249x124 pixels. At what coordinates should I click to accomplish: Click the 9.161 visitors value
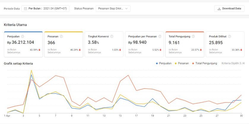[x=174, y=43]
